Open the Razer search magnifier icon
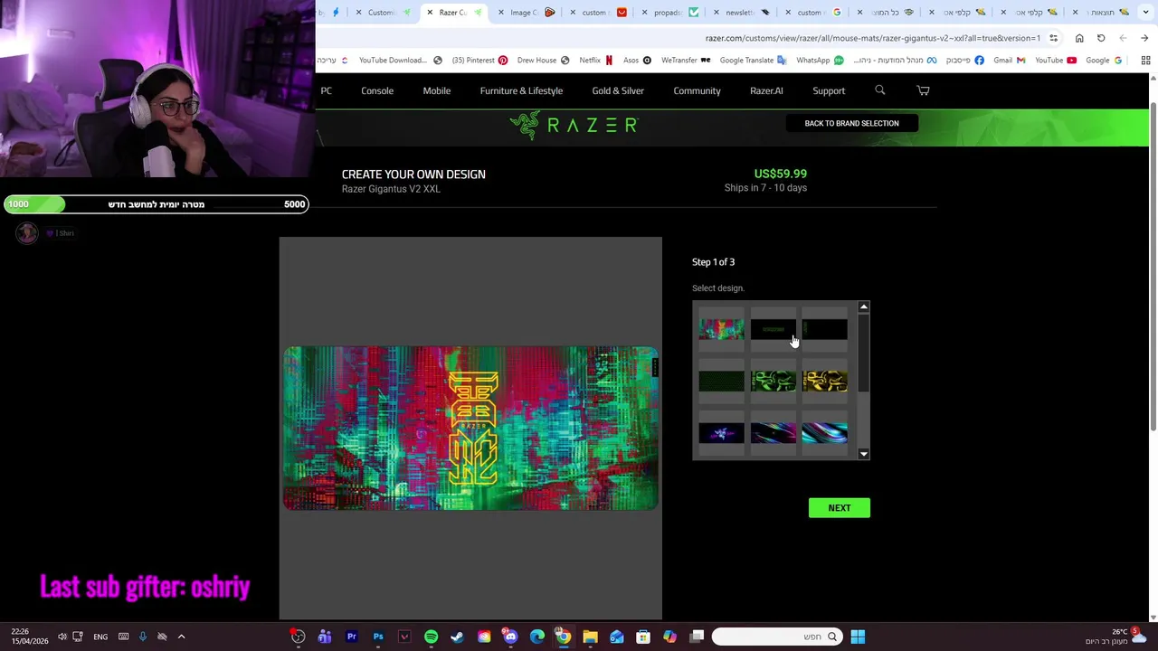Screen dimensions: 1158x651 [879, 90]
